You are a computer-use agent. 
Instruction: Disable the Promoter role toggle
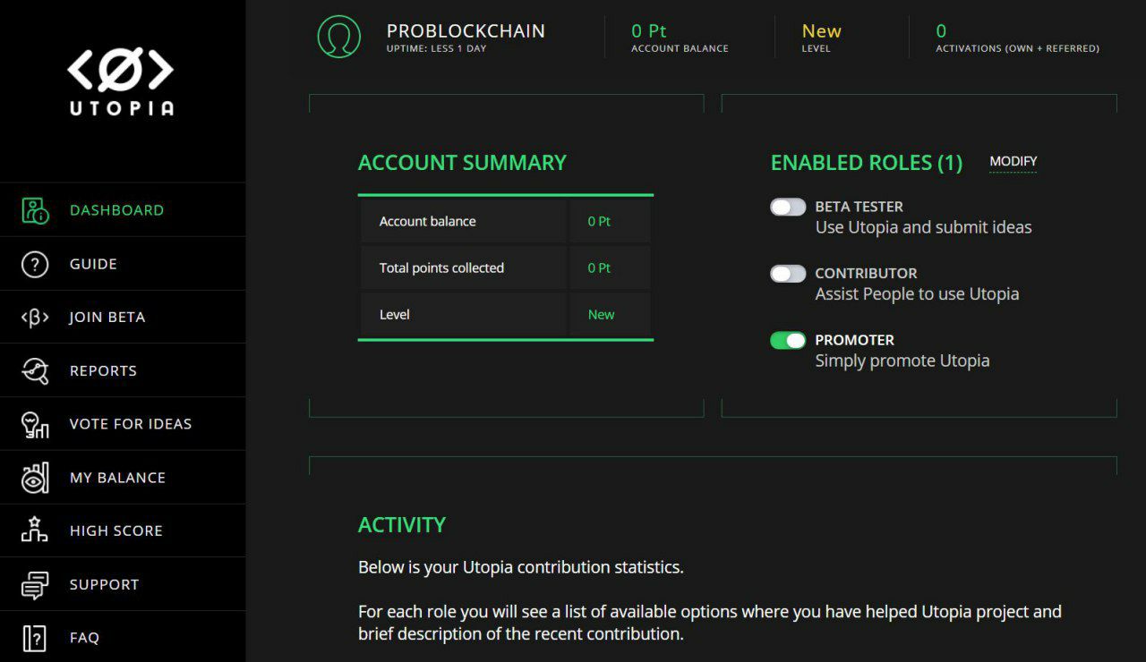click(x=788, y=341)
